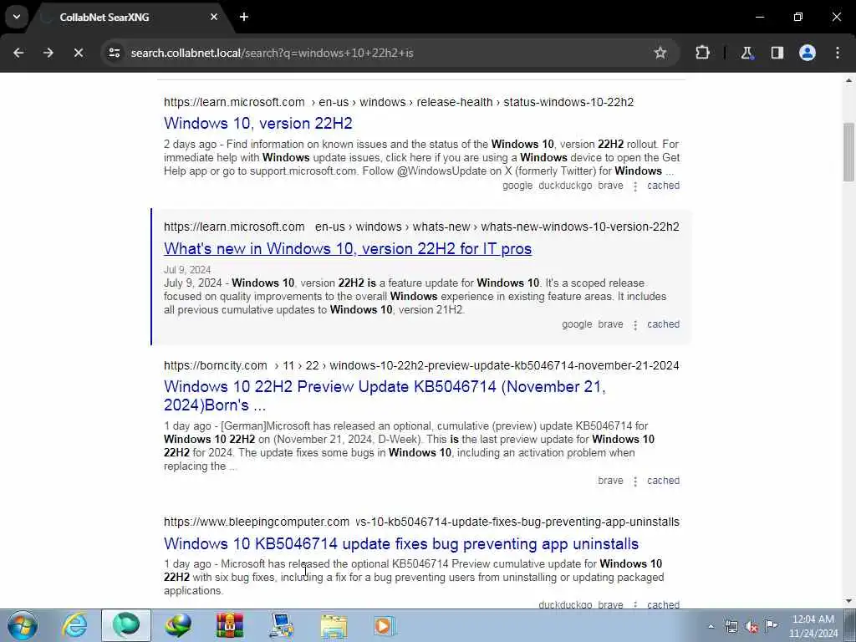Open the active browser taskbar button

[126, 625]
